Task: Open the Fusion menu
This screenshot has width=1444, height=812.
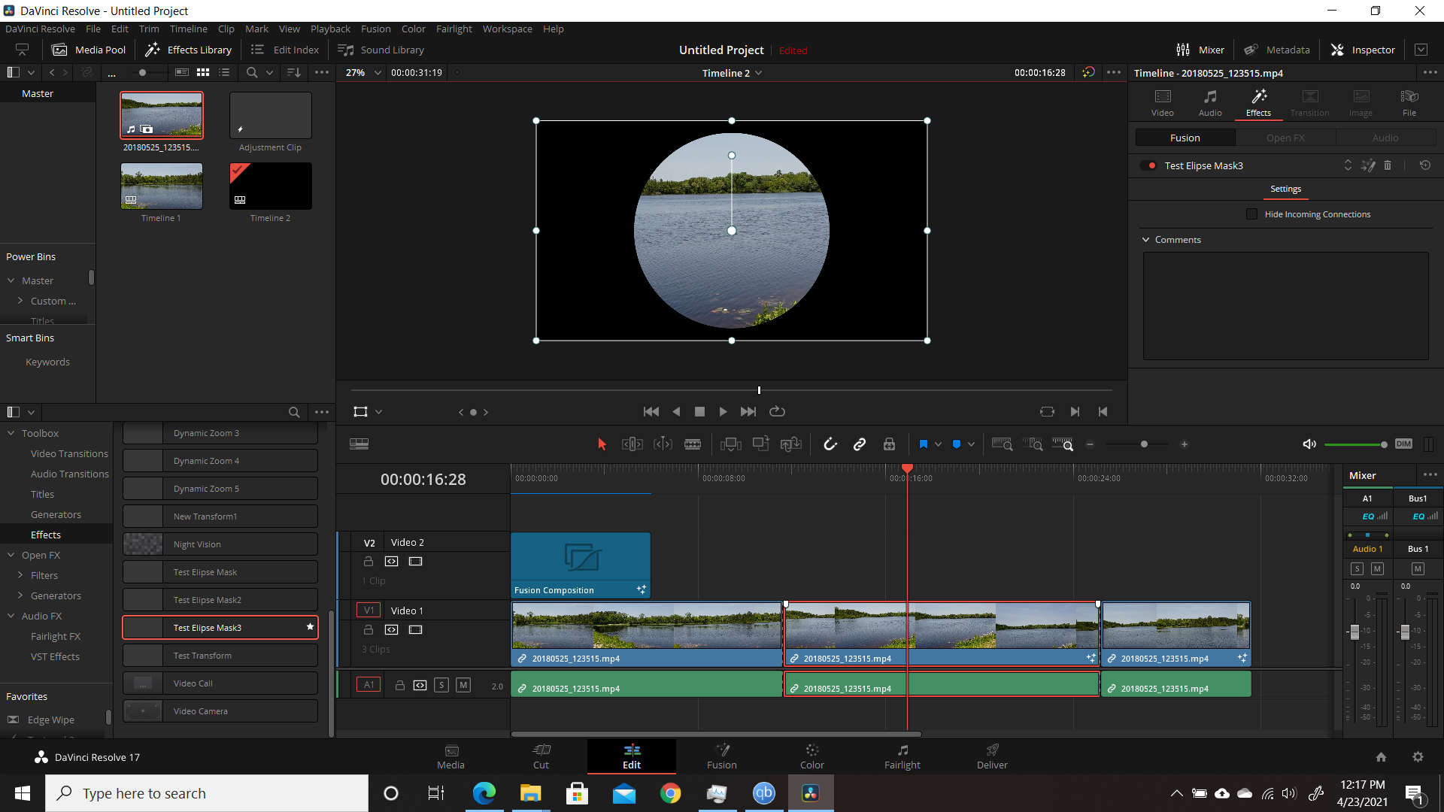Action: [x=375, y=29]
